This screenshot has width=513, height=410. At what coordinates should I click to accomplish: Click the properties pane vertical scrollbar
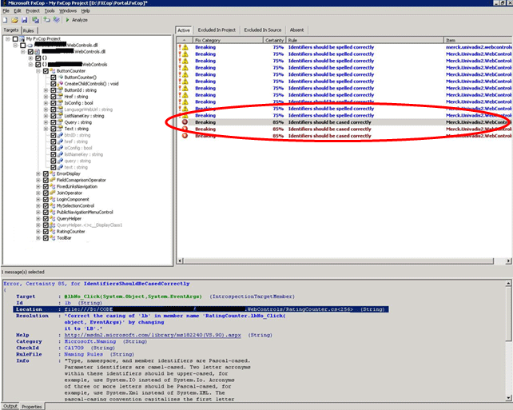(509, 314)
